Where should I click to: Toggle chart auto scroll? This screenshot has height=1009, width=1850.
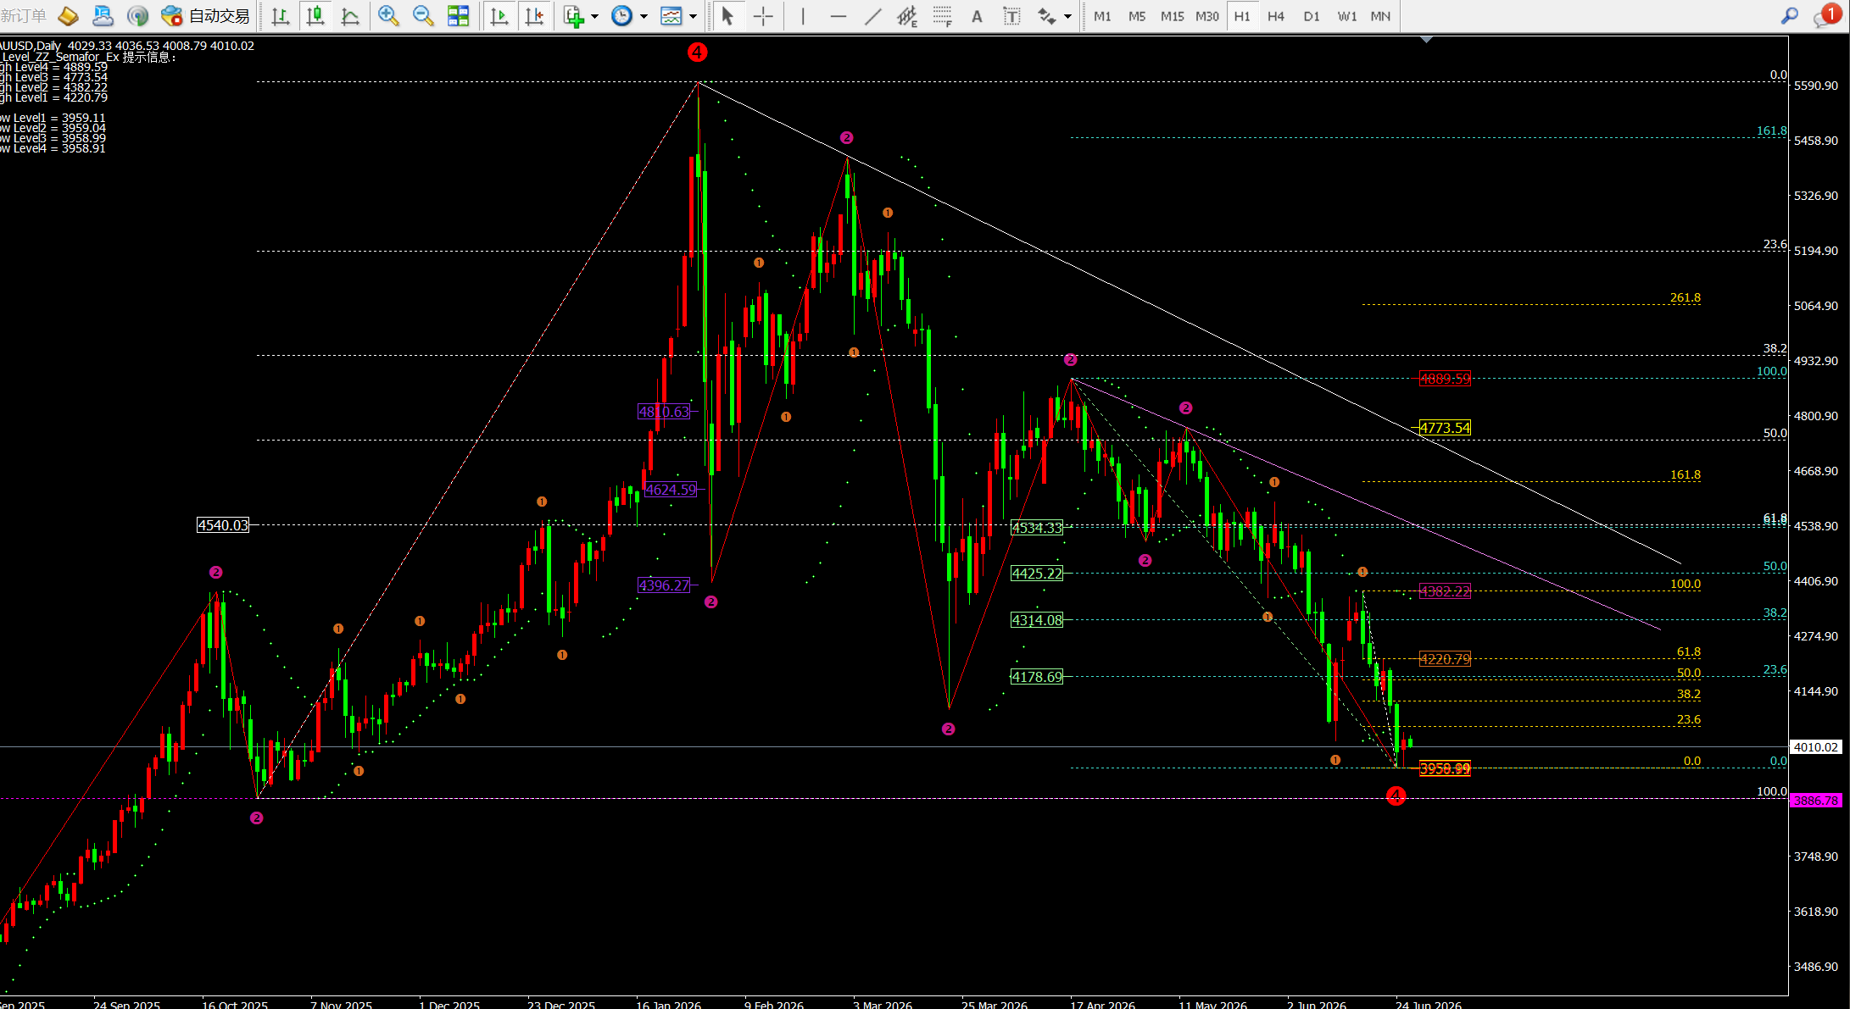(499, 15)
